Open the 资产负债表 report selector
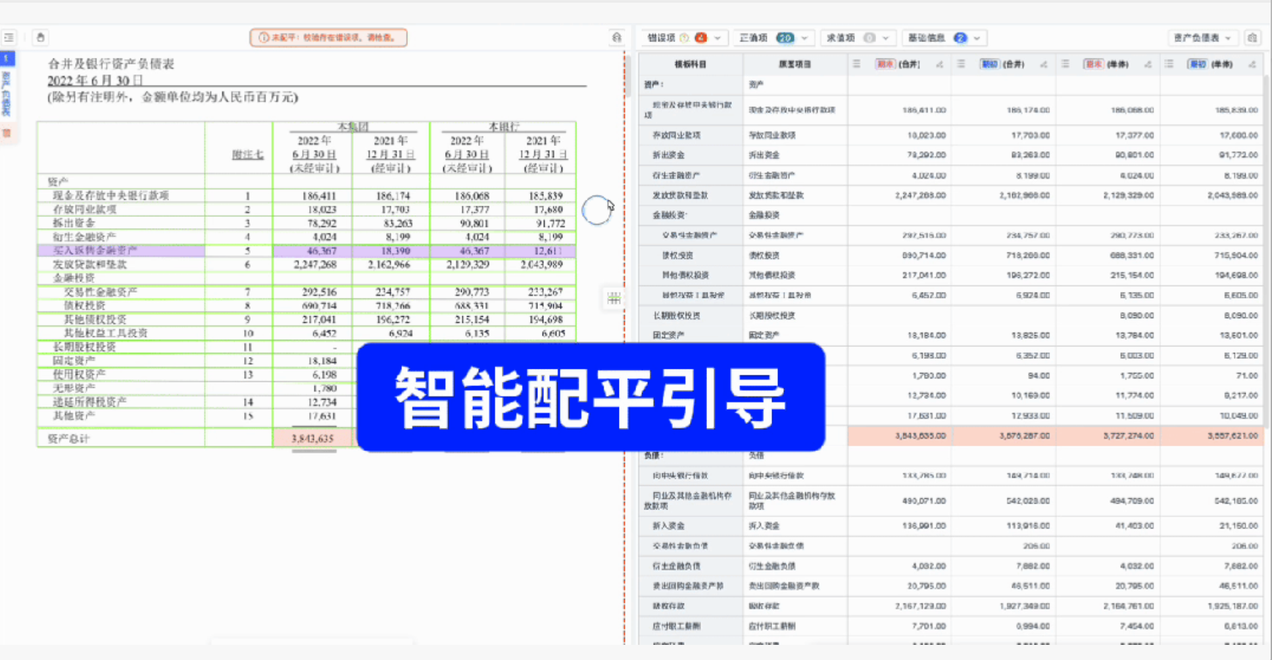The width and height of the screenshot is (1272, 660). 1202,38
